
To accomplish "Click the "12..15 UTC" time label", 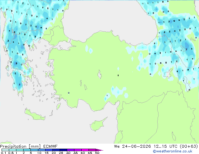I will pos(165,146).
